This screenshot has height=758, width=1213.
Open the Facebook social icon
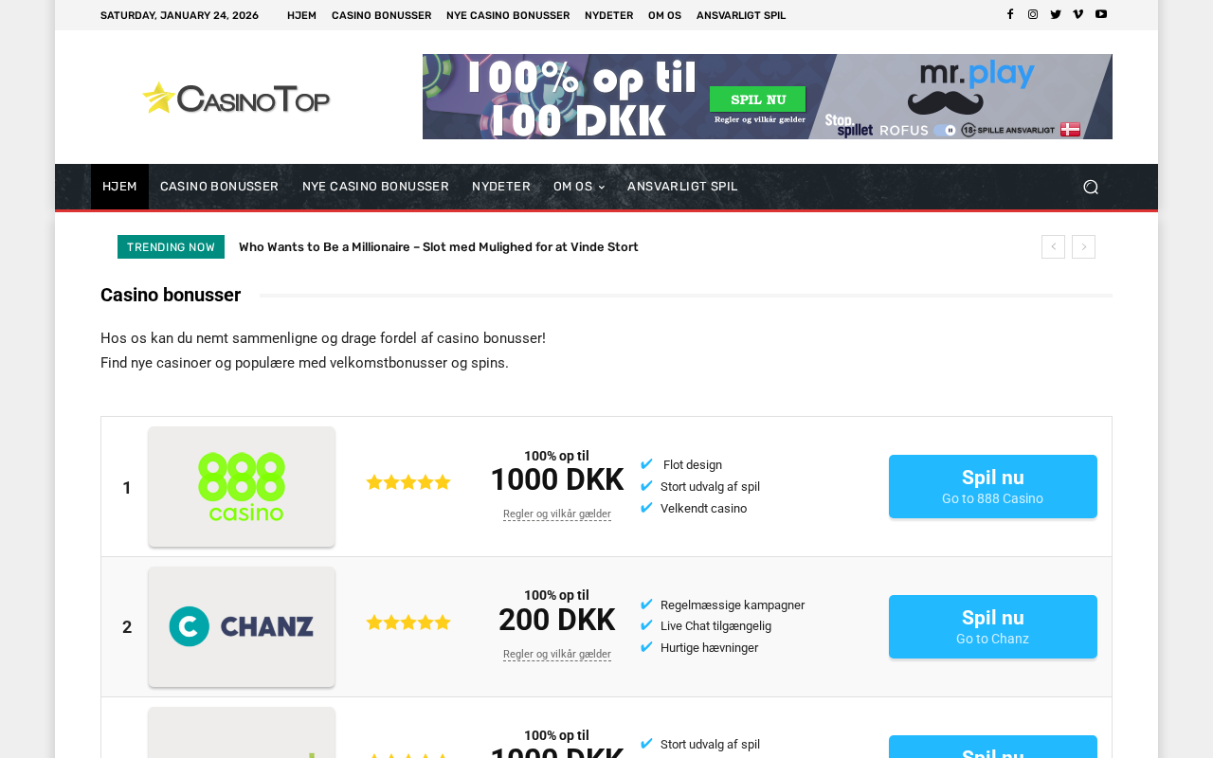pos(1010,14)
